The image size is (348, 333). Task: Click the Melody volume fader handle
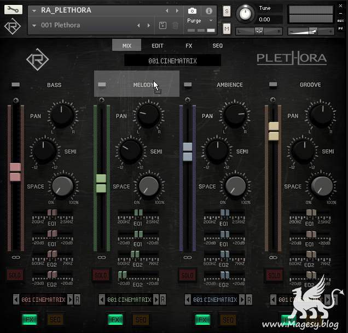[101, 183]
